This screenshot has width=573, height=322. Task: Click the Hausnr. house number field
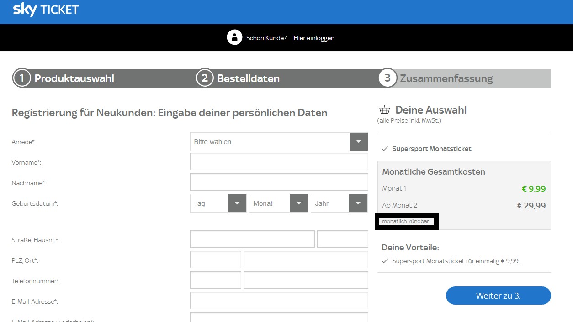click(x=342, y=239)
